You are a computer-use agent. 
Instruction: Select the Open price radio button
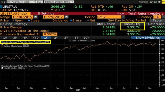[13, 20]
